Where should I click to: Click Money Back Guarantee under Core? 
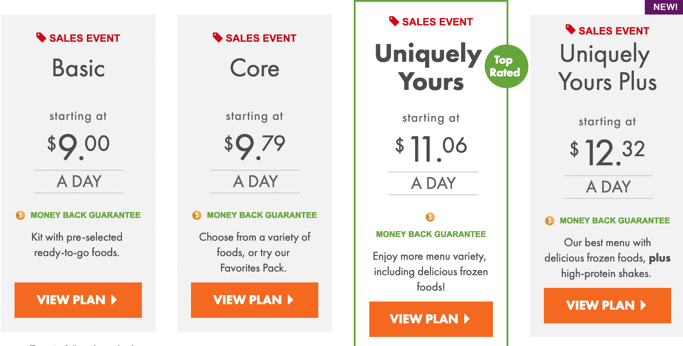[x=262, y=215]
